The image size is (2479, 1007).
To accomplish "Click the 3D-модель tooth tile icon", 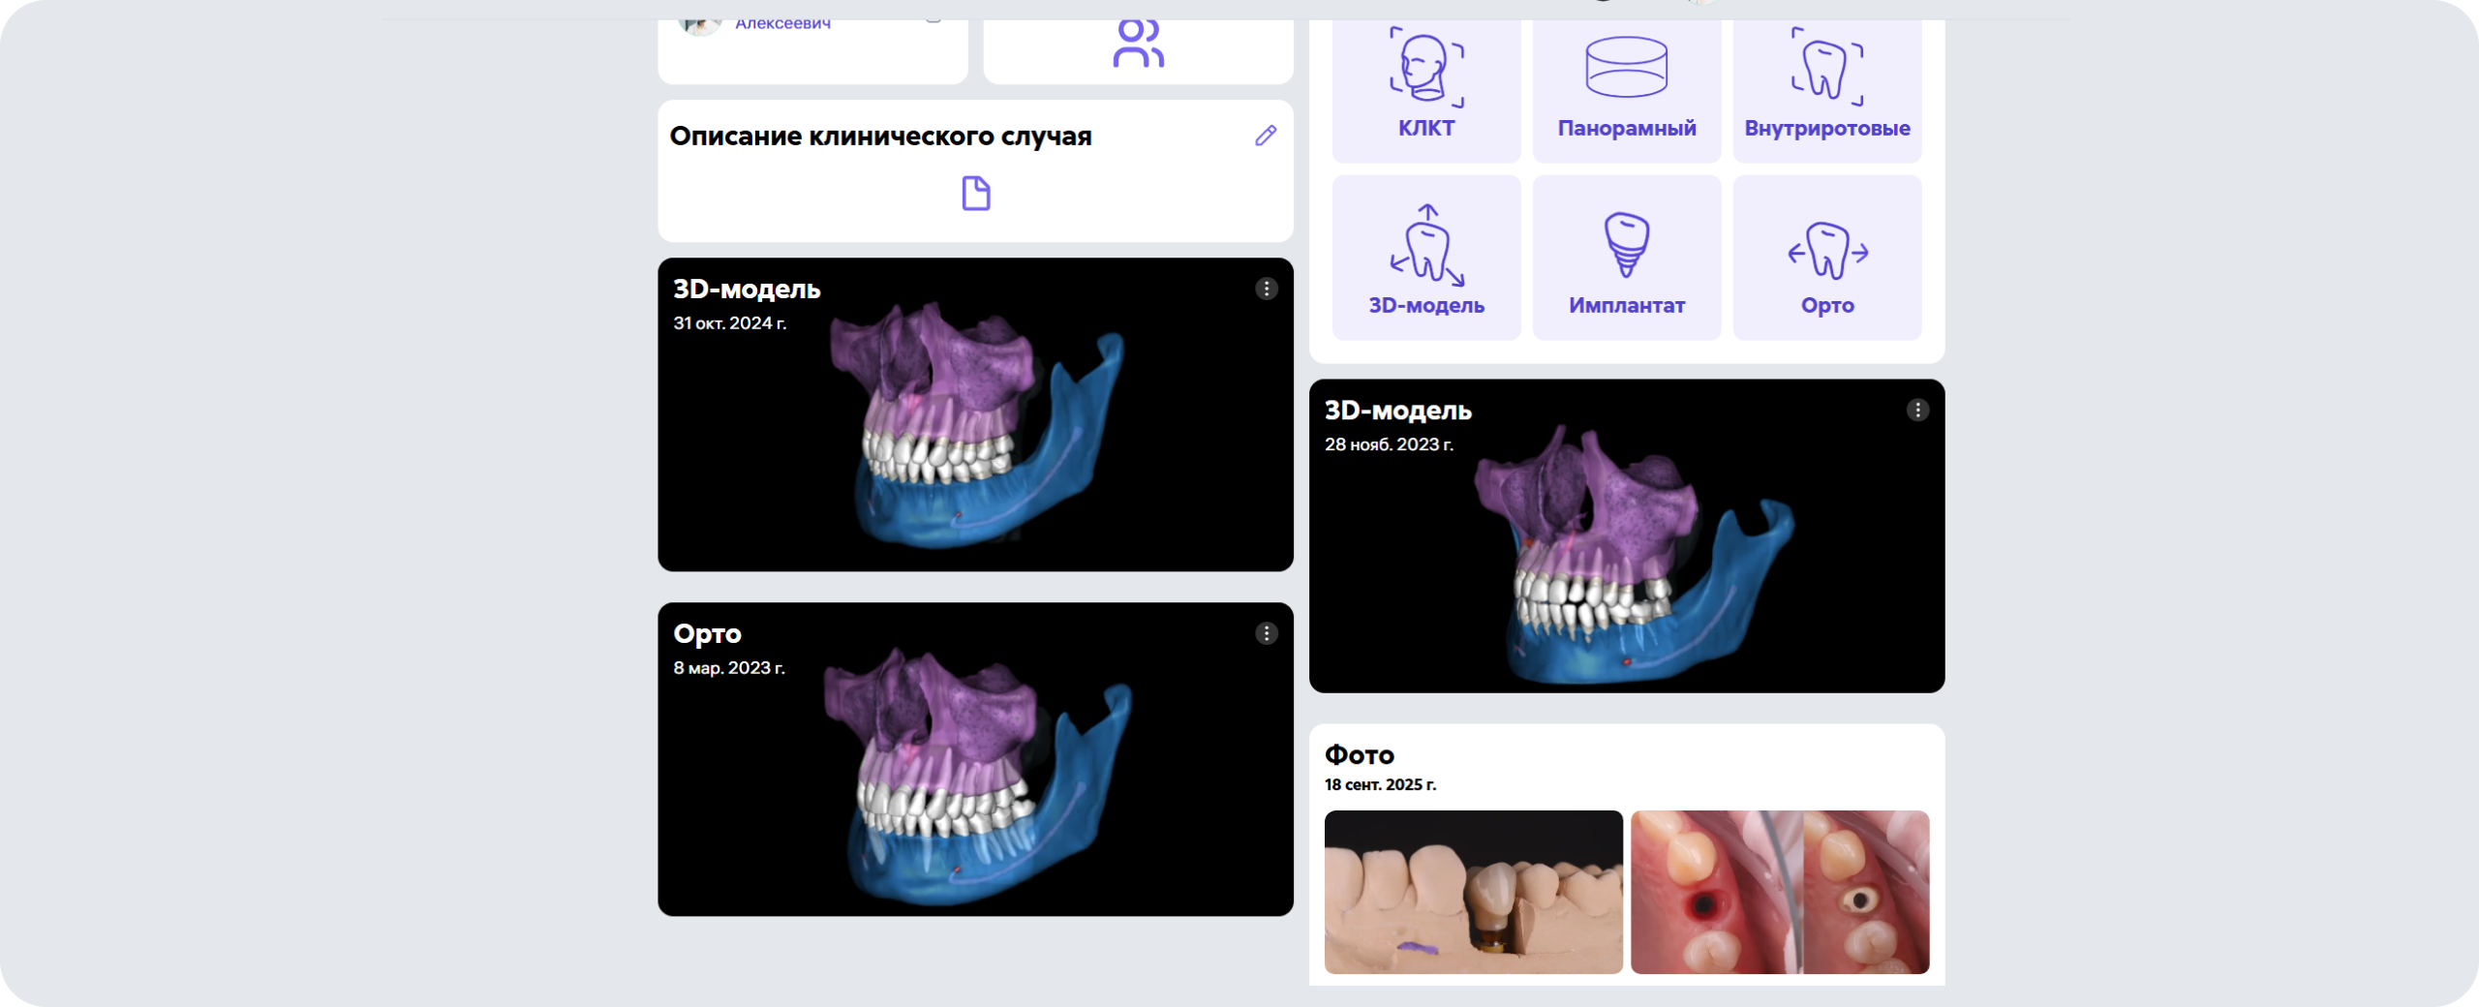I will point(1426,246).
